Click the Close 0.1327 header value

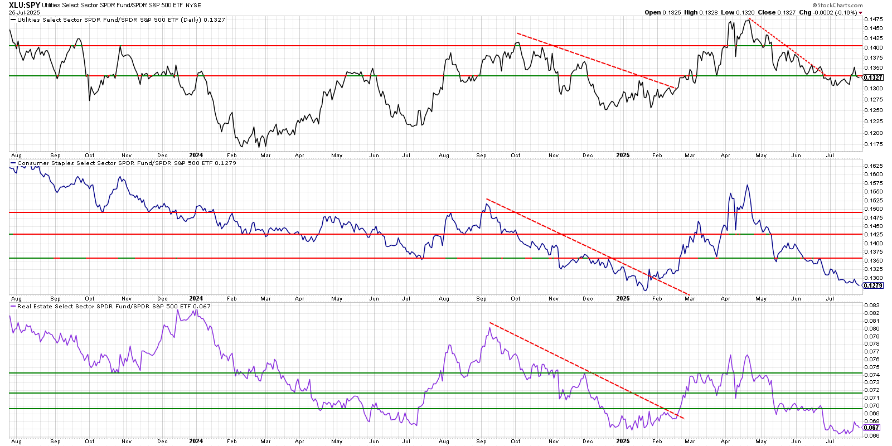pyautogui.click(x=777, y=12)
